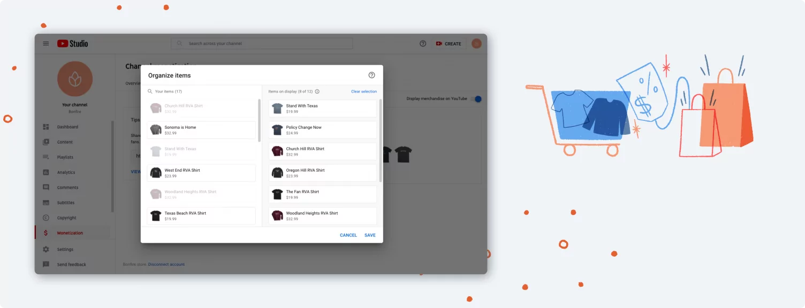Click the scrollbar of the displayed items list
The width and height of the screenshot is (805, 308).
381,141
